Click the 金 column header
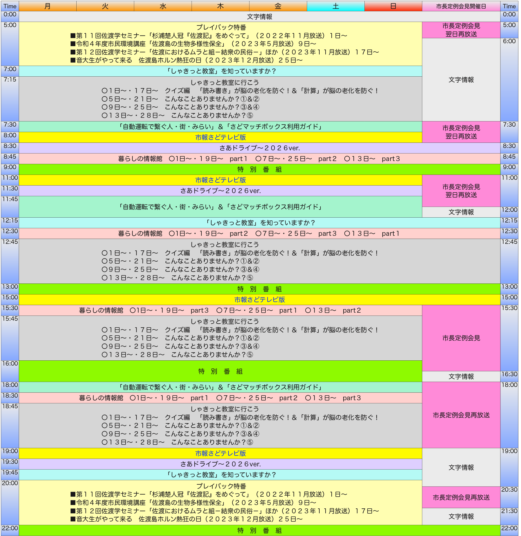The image size is (521, 536). tap(278, 6)
